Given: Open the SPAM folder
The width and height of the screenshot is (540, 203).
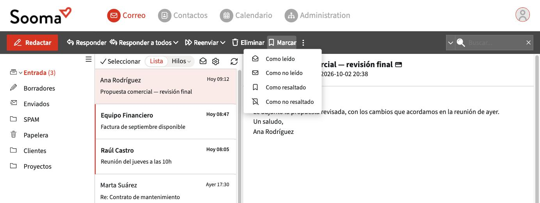Looking at the screenshot, I should (31, 119).
